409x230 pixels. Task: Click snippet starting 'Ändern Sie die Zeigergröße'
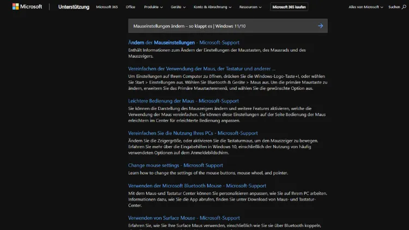point(223,147)
